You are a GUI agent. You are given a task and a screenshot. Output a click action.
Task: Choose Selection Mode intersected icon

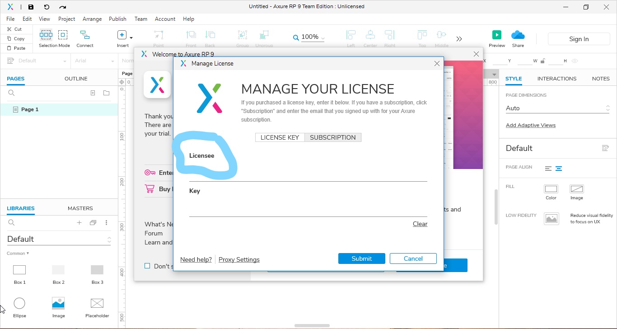tap(46, 35)
